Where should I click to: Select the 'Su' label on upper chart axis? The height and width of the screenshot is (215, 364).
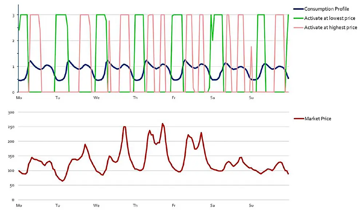[251, 97]
